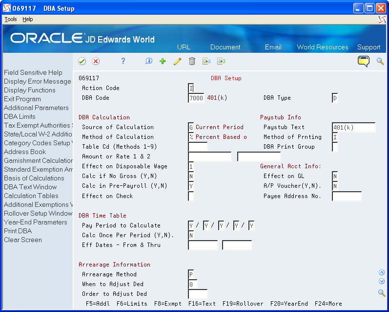Open Additional Parameters from sidebar

pos(36,108)
